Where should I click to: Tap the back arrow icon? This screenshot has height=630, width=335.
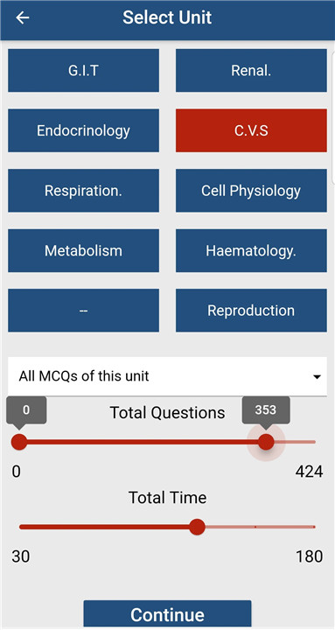coord(23,17)
